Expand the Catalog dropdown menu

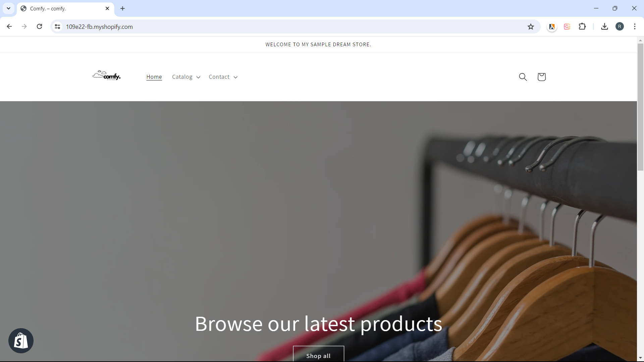(x=186, y=77)
